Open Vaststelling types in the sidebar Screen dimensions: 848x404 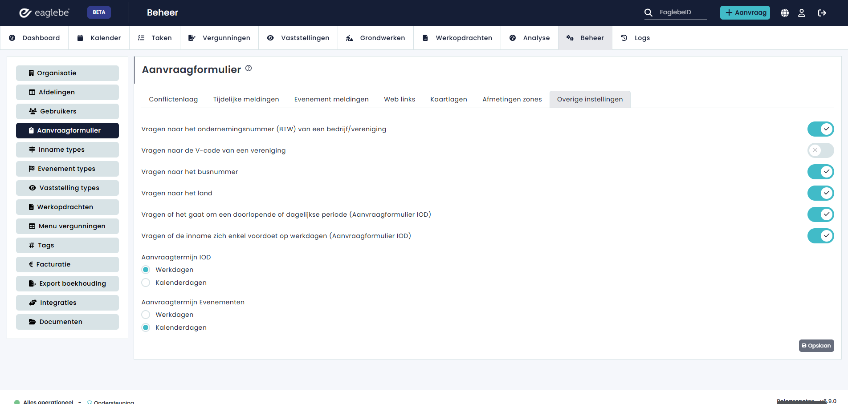pos(67,188)
